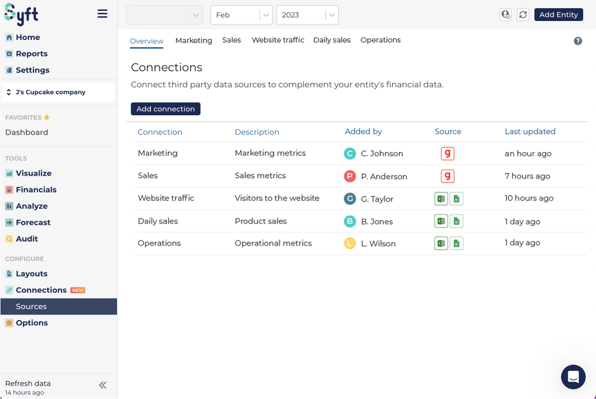Open the Dashboard favorite
This screenshot has width=596, height=399.
point(27,132)
